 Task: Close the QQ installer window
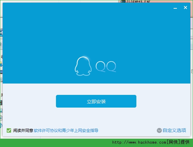click(185, 8)
